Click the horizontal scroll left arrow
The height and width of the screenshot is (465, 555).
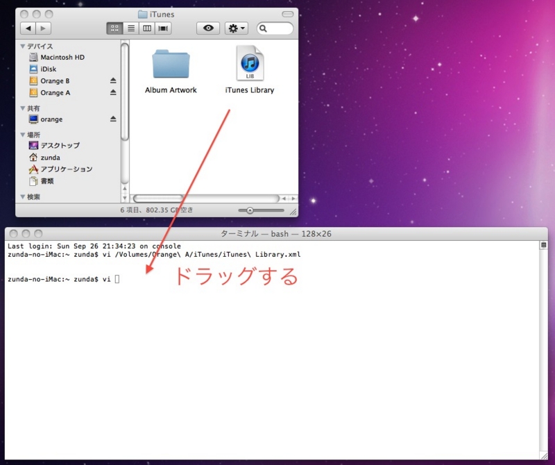(284, 198)
